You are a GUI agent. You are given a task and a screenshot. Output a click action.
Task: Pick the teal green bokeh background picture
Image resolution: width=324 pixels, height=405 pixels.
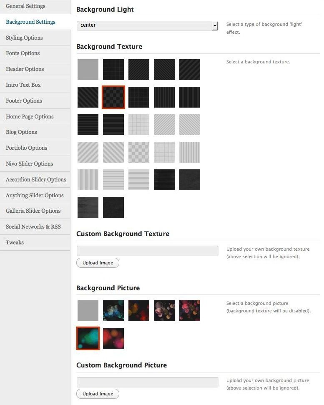point(88,338)
